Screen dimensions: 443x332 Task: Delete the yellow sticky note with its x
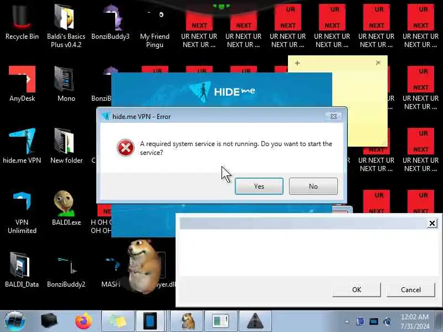tap(378, 63)
